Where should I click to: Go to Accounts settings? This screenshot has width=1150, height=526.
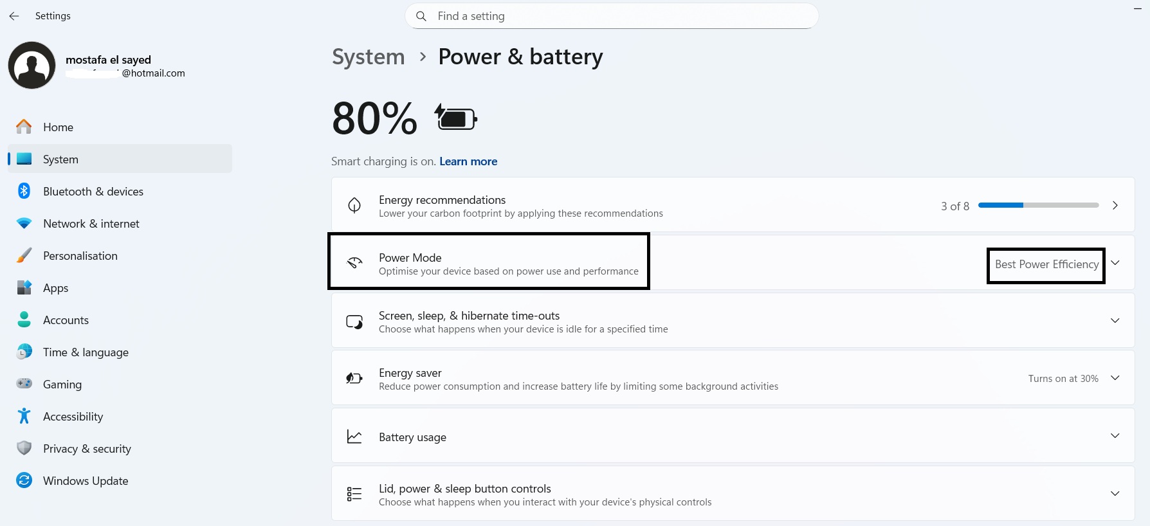(x=66, y=320)
